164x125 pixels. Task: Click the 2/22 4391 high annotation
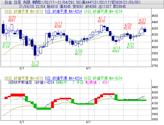12,19
